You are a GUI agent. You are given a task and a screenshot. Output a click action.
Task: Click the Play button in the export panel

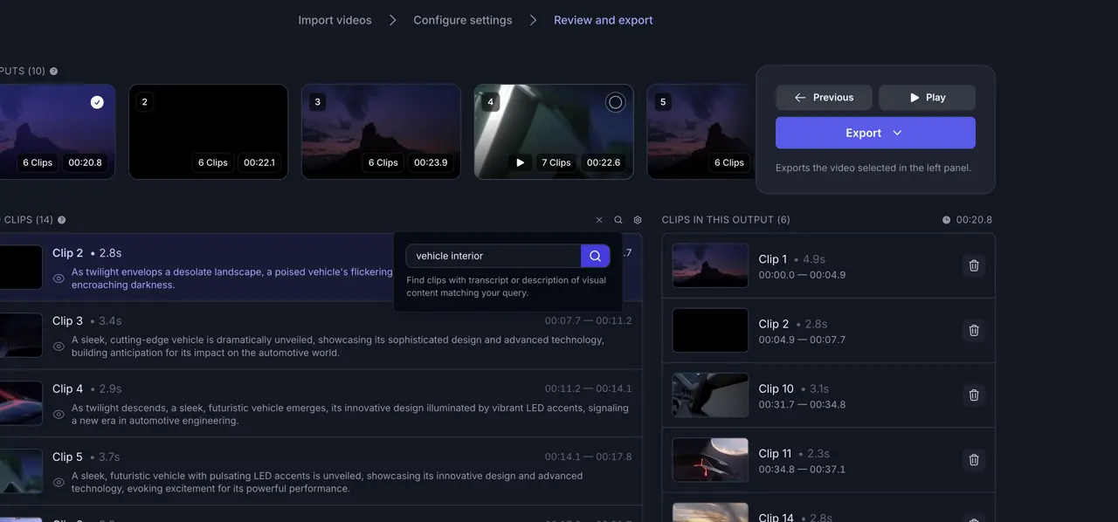927,98
